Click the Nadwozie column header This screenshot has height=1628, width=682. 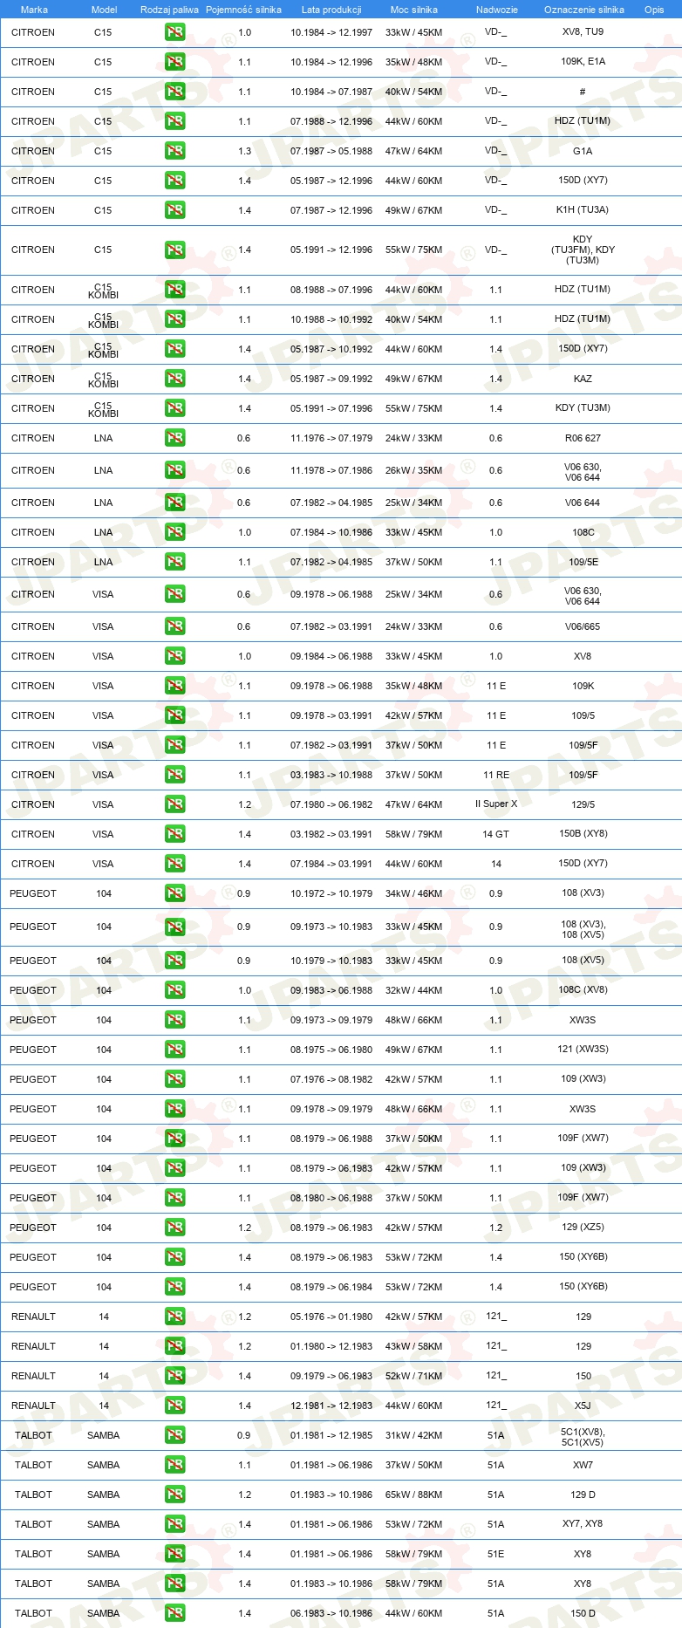click(497, 10)
